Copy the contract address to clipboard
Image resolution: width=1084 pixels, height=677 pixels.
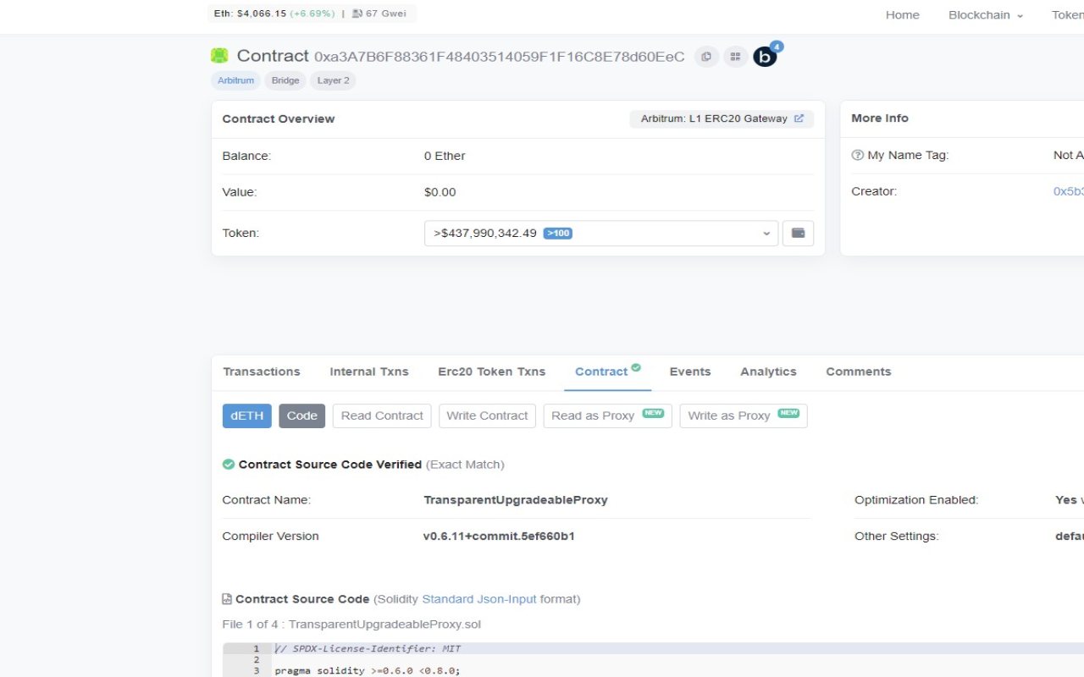click(x=706, y=57)
